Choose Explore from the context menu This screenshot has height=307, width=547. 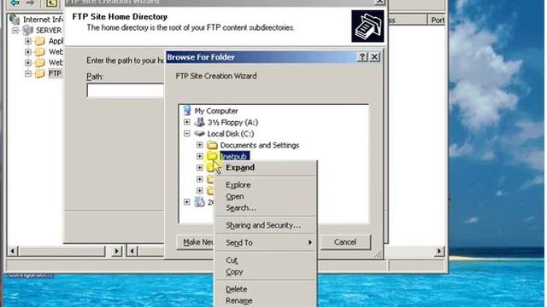tap(265, 185)
